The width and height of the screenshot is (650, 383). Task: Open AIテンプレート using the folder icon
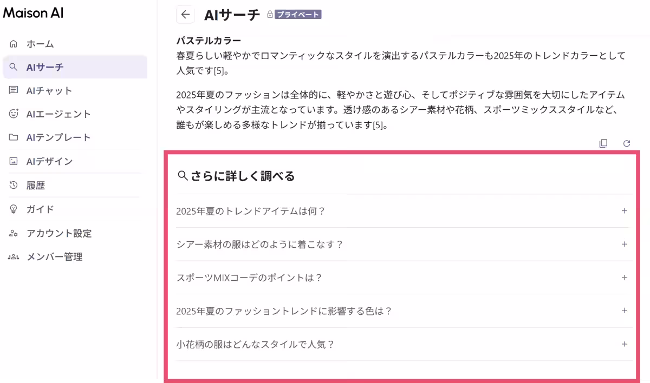[x=12, y=137]
